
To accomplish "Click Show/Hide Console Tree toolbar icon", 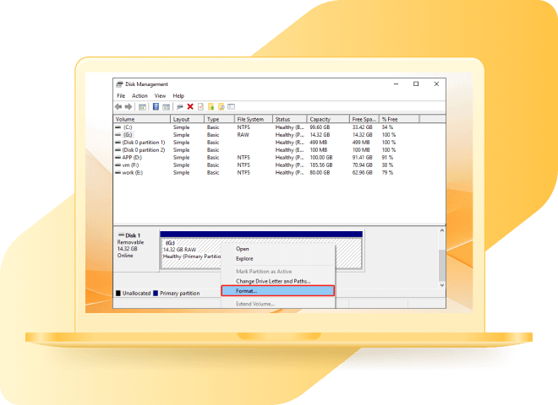I will [x=142, y=106].
